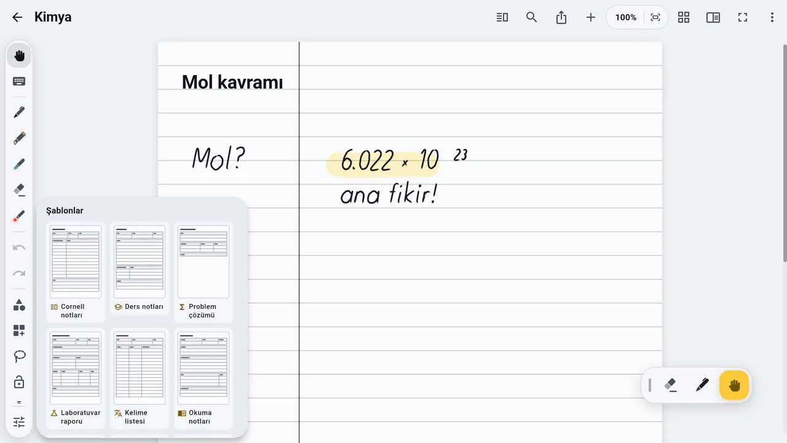Select the Laboratuvar raporu template
The image size is (787, 443).
tap(76, 378)
